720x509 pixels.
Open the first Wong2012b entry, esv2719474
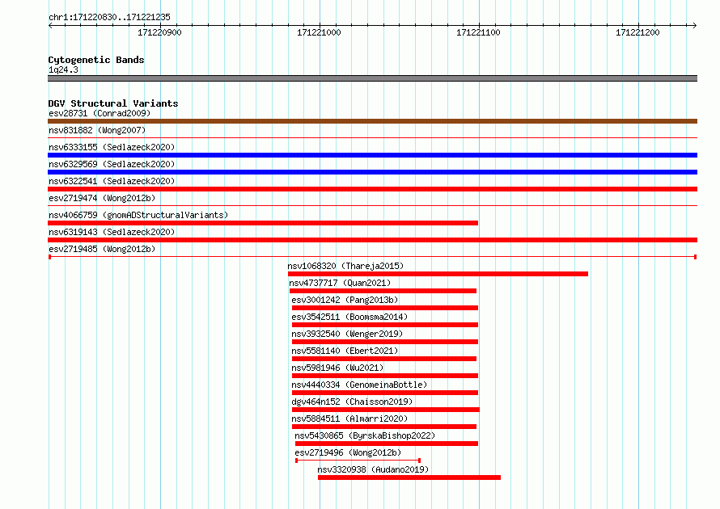click(102, 198)
